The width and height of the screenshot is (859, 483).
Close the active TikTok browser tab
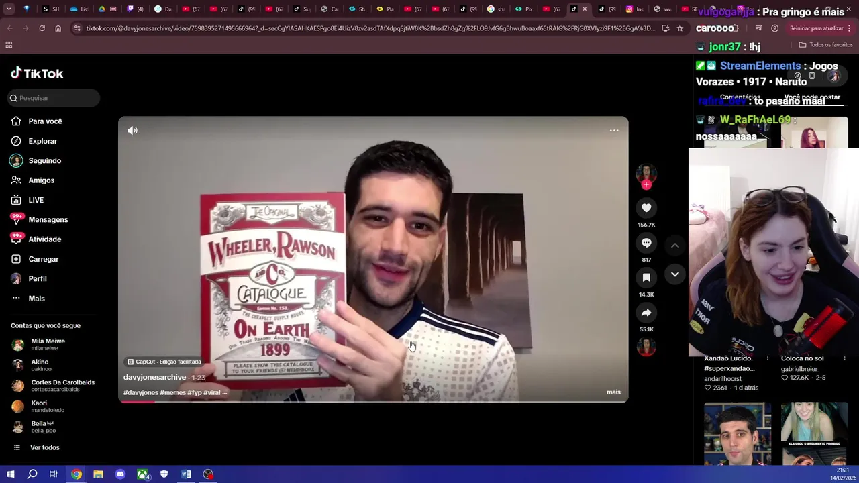pos(585,9)
